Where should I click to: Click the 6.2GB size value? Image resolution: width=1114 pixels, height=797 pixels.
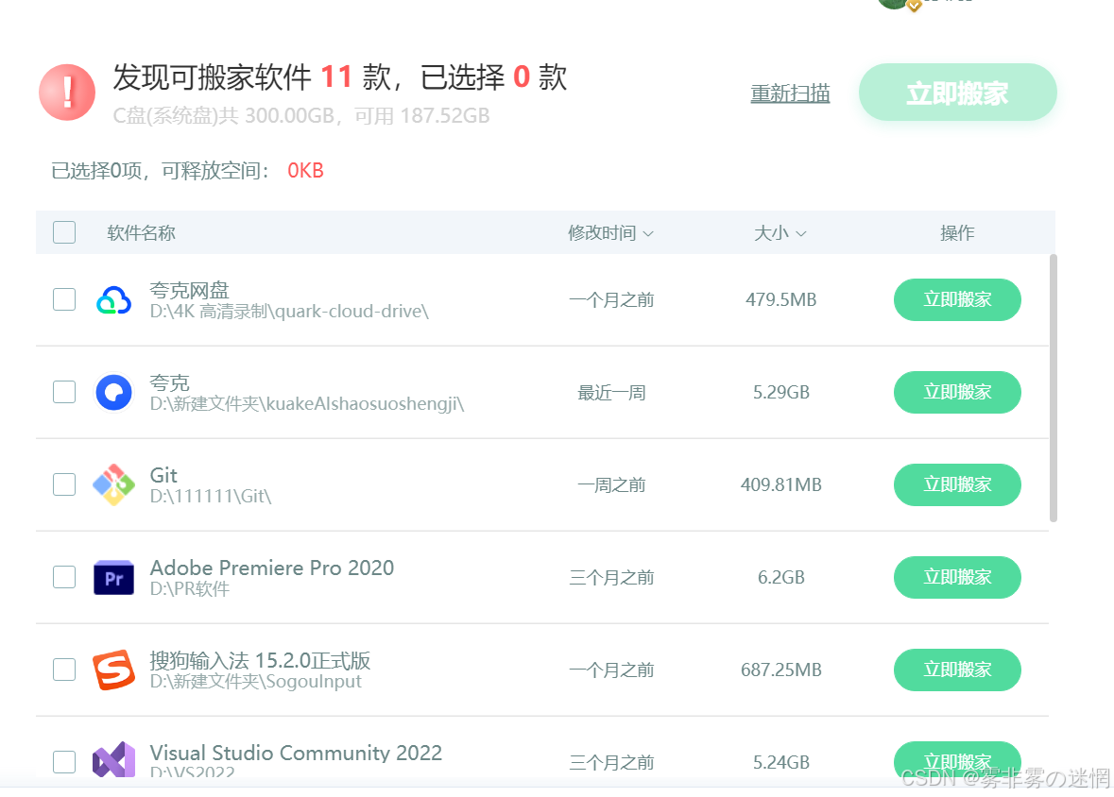[780, 577]
